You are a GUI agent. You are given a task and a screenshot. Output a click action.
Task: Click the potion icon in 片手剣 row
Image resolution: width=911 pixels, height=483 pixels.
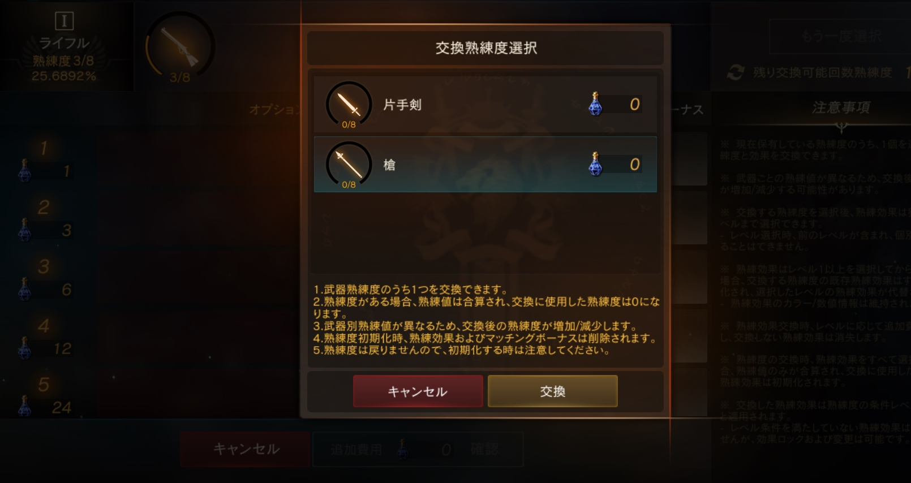[x=595, y=104]
